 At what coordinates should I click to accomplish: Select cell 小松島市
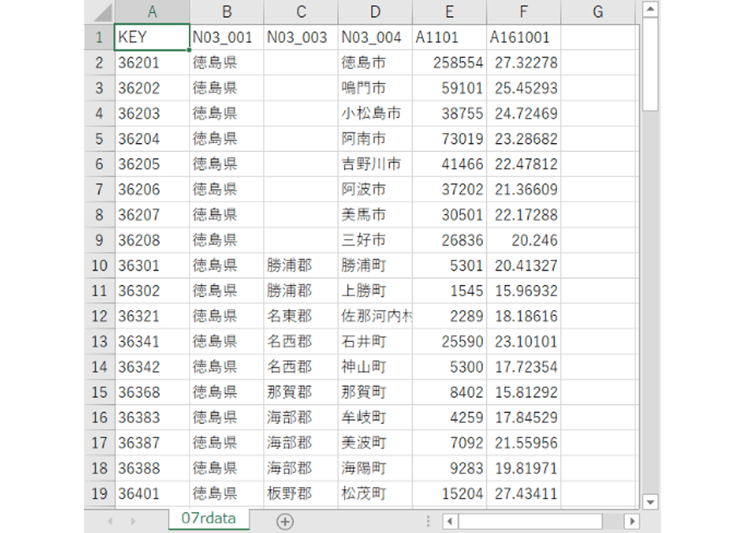pyautogui.click(x=375, y=113)
